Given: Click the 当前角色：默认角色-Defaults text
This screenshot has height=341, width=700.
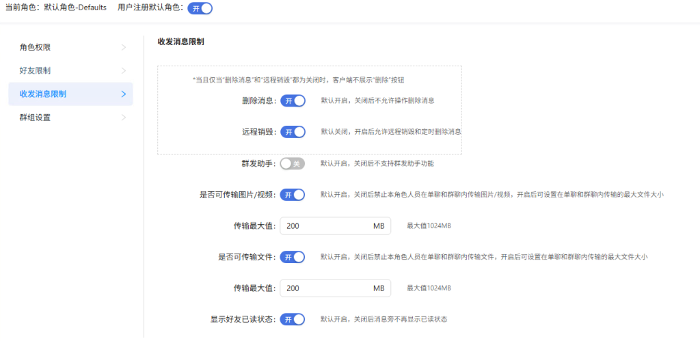Looking at the screenshot, I should (55, 8).
